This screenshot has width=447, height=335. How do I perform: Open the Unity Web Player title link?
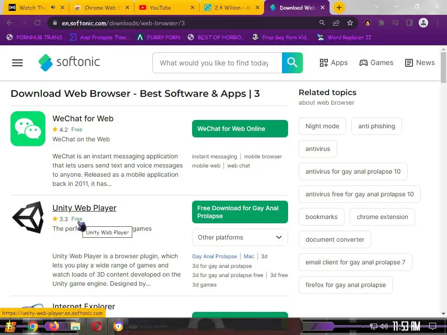click(x=84, y=208)
